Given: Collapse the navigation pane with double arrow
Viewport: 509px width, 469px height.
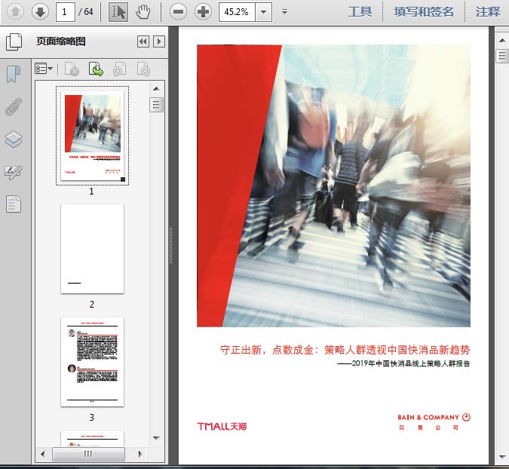Looking at the screenshot, I should [x=143, y=41].
